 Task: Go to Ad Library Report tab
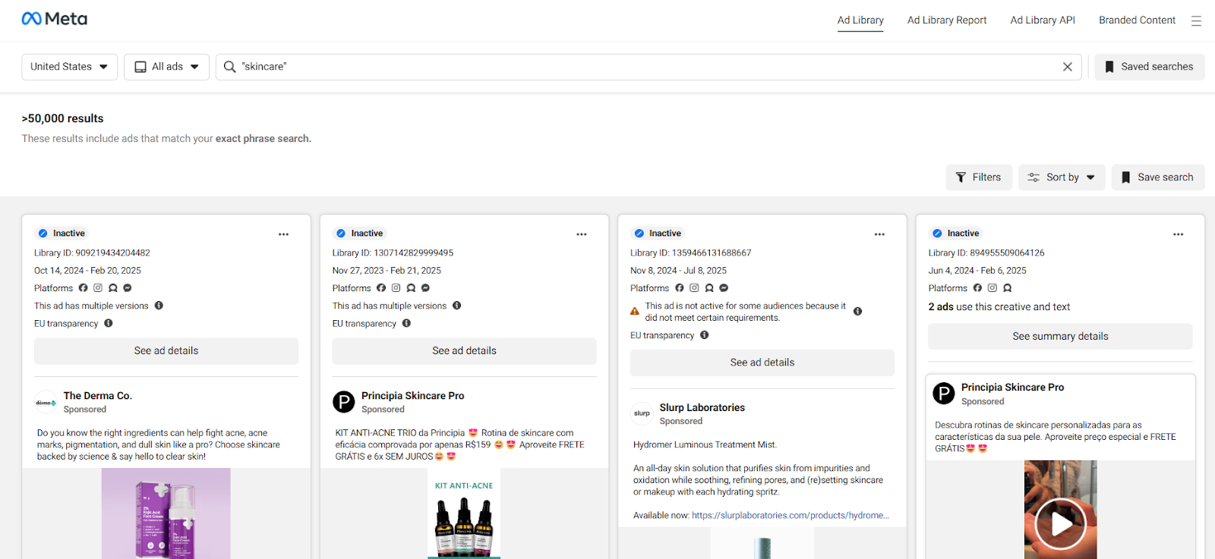point(946,20)
